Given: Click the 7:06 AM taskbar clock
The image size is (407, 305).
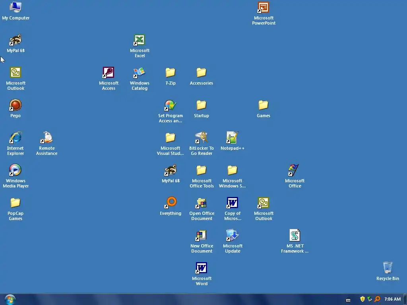Looking at the screenshot, I should pos(392,299).
